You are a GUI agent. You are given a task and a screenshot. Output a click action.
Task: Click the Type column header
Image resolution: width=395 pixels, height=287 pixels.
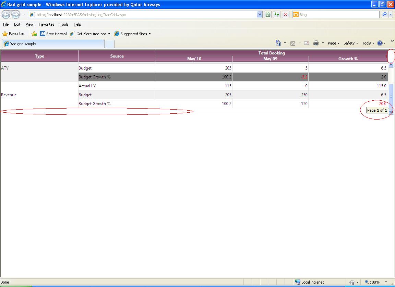(39, 56)
